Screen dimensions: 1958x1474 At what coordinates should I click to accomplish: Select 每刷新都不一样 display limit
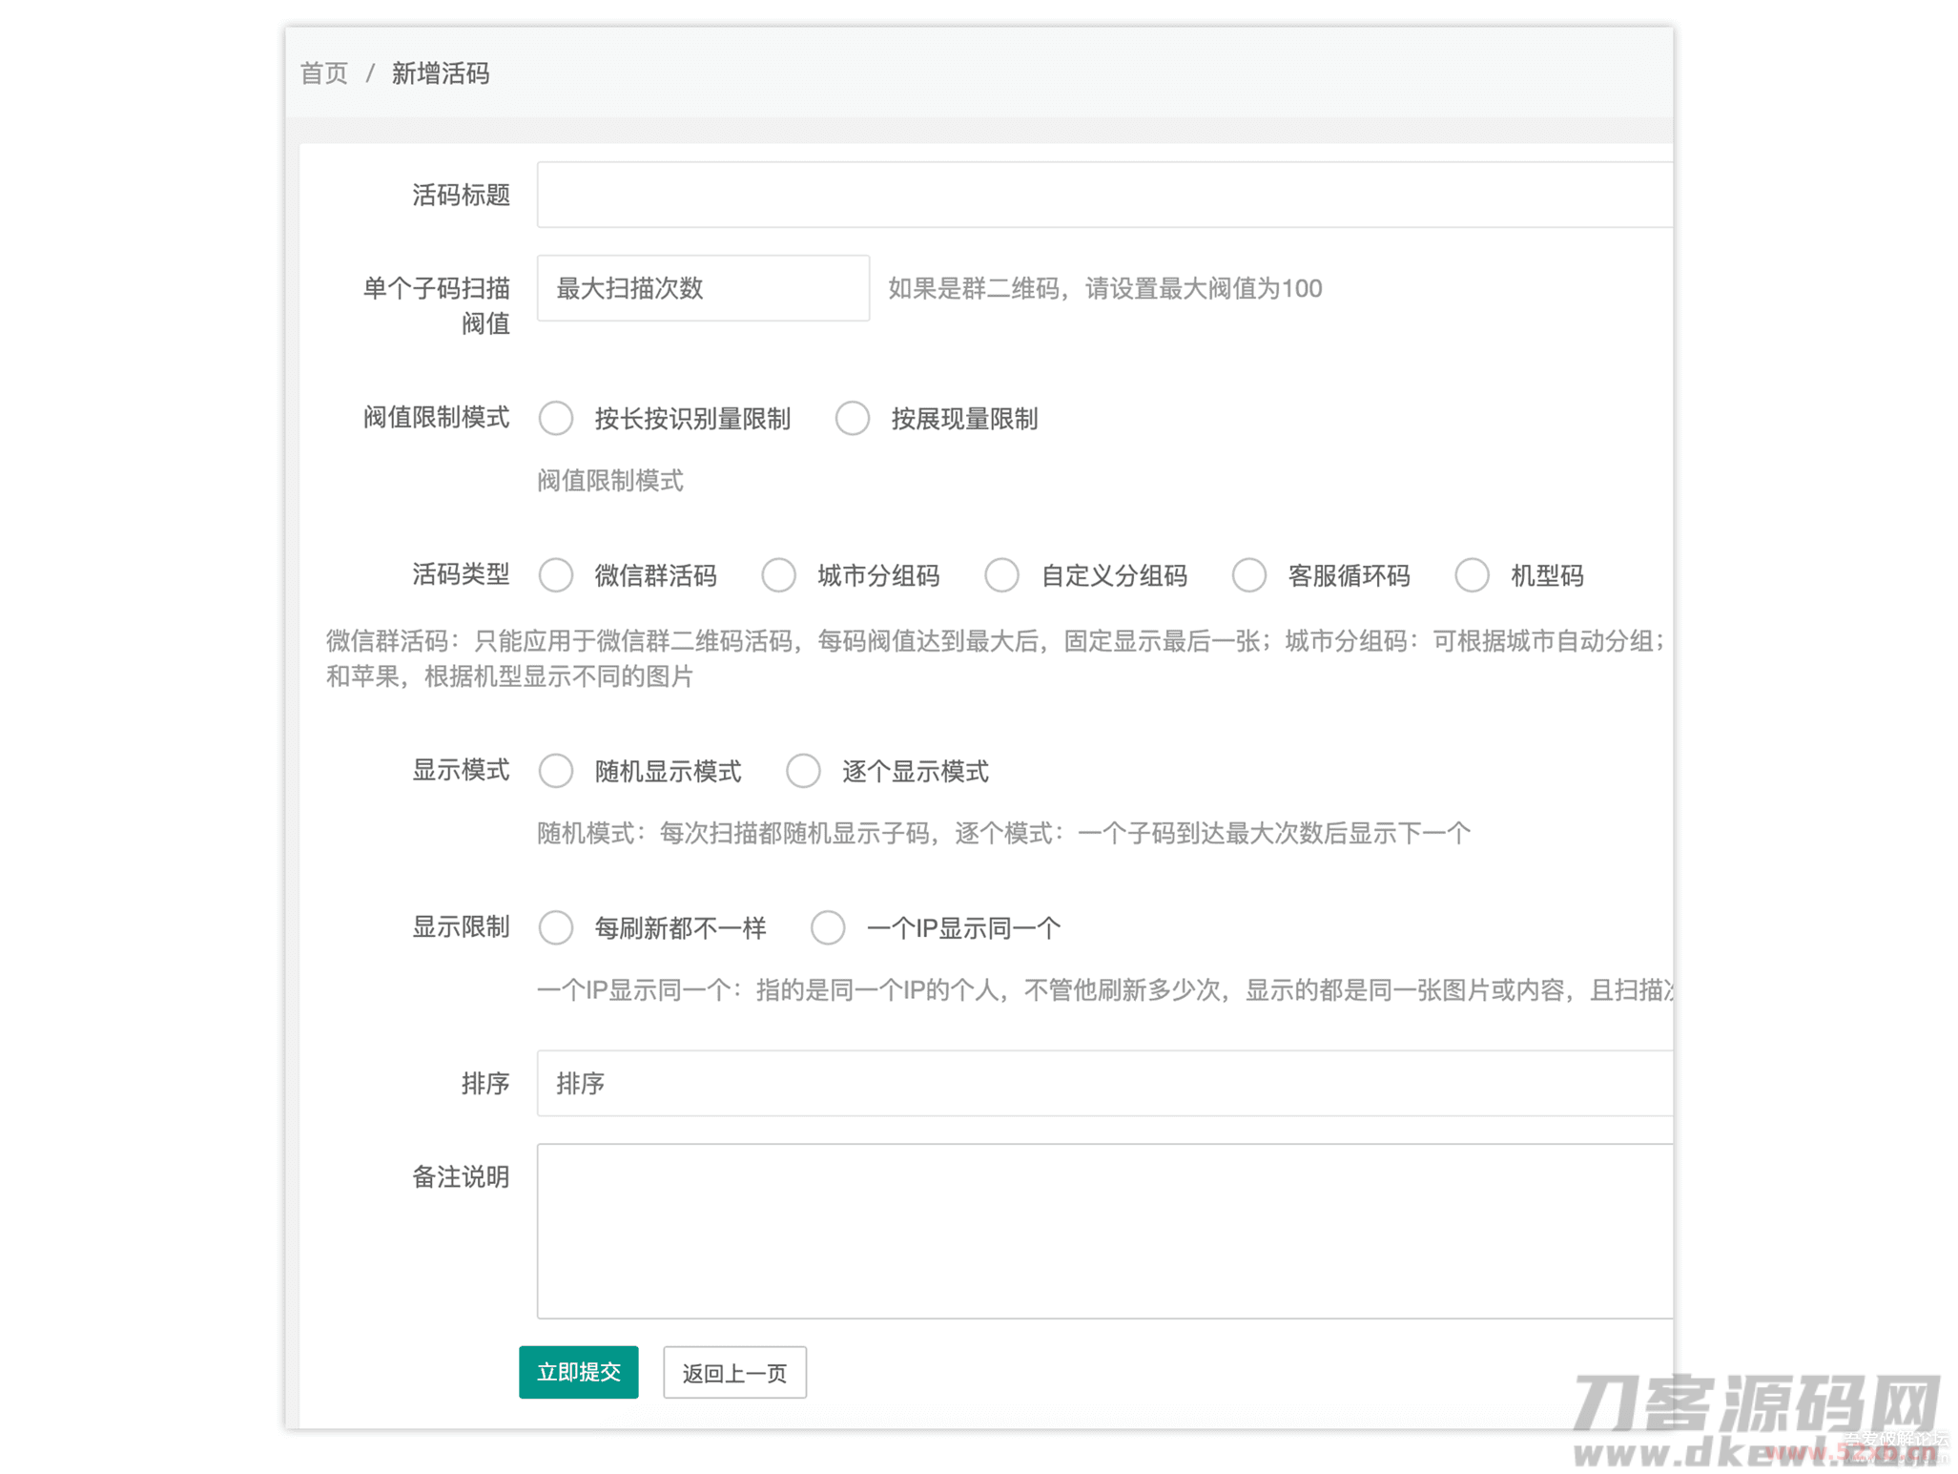557,926
